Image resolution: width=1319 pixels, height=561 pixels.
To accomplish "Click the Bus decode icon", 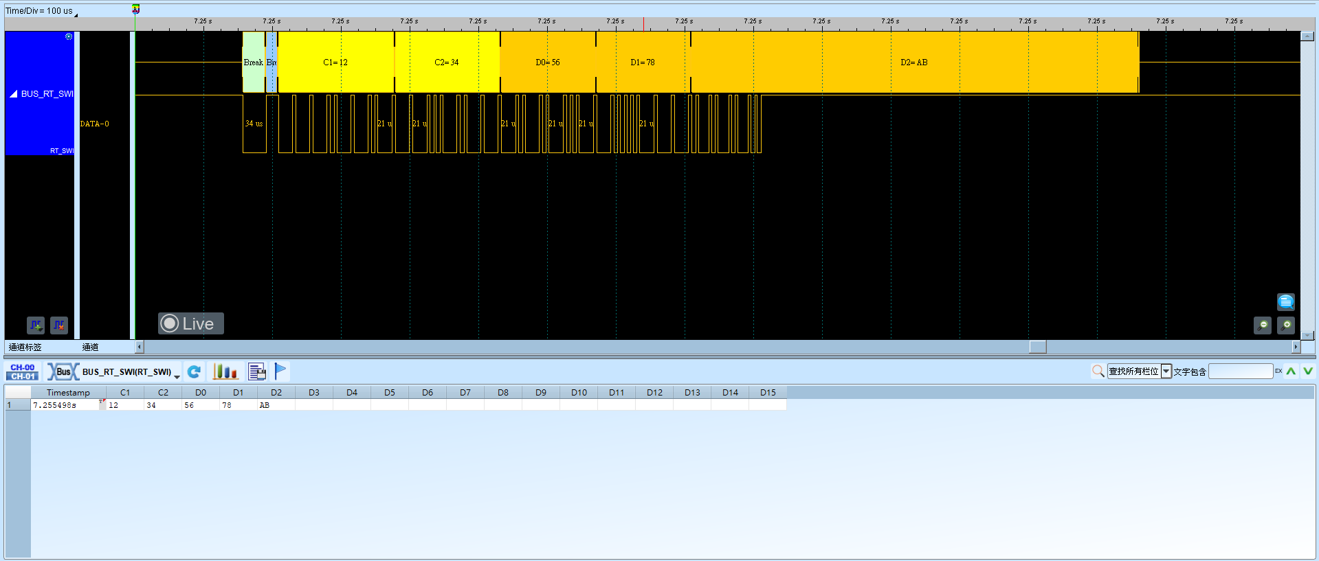I will click(x=63, y=371).
